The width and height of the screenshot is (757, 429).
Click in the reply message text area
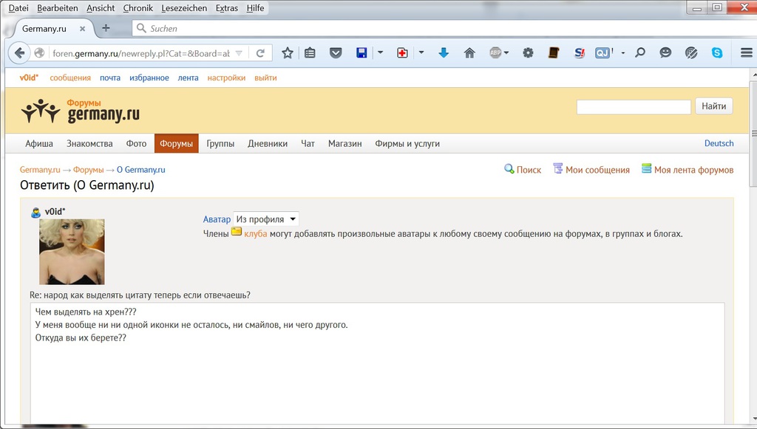(377, 369)
